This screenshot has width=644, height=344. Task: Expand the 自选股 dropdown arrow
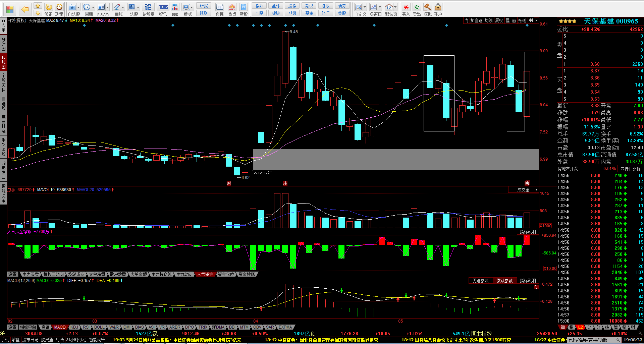coord(78,7)
